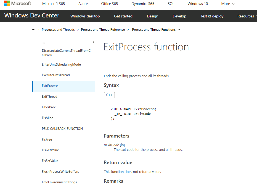Screen dimensions: 257x186
Task: Open the Develop menu item
Action: point(179,16)
